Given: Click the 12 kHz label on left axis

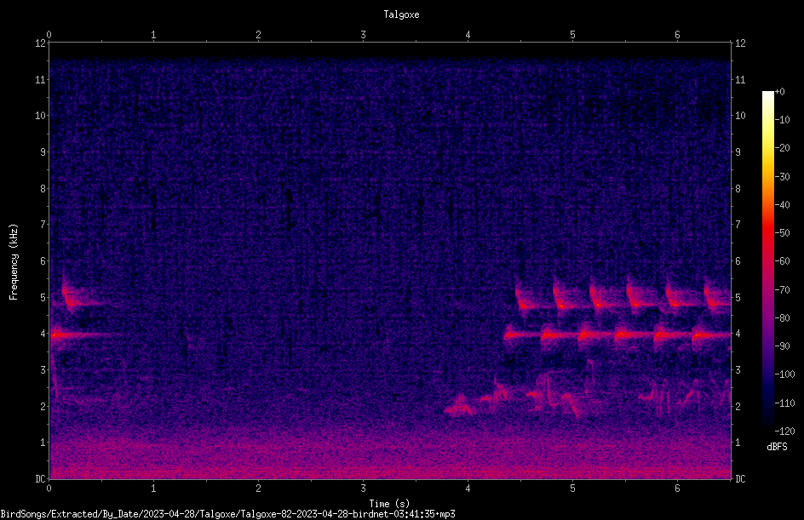Looking at the screenshot, I should (40, 43).
